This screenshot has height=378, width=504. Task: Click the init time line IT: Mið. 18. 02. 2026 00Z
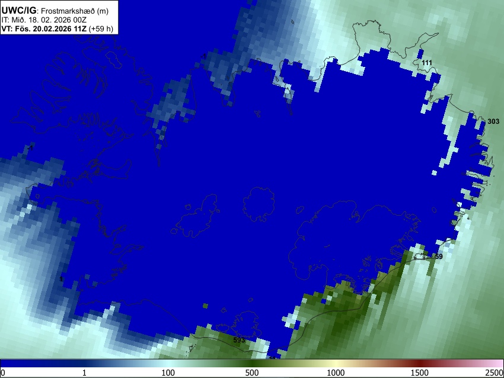(x=44, y=20)
